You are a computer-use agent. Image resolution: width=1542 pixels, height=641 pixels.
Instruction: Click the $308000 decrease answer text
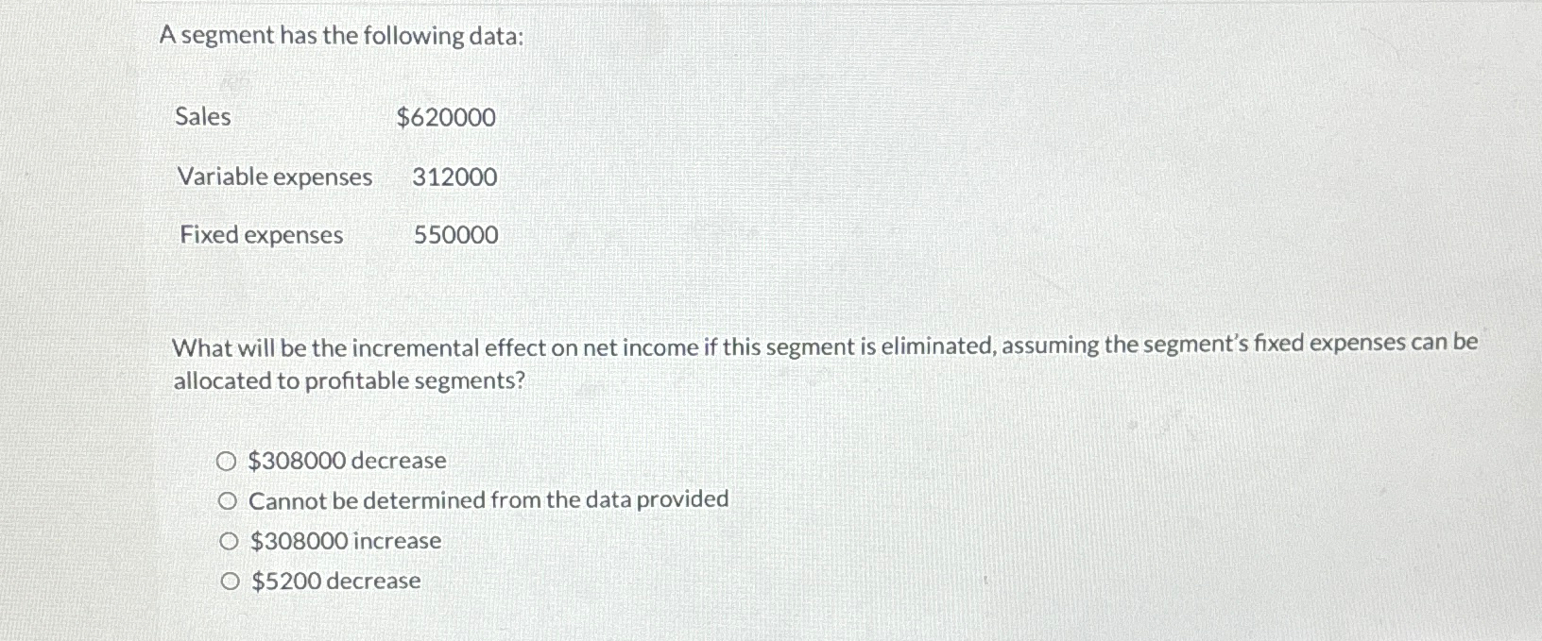point(348,462)
